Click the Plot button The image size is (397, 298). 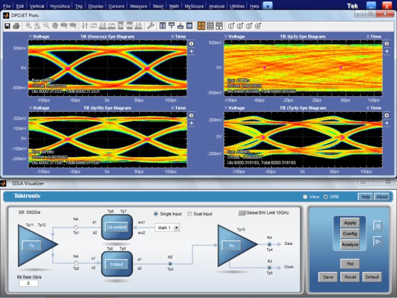(x=350, y=264)
